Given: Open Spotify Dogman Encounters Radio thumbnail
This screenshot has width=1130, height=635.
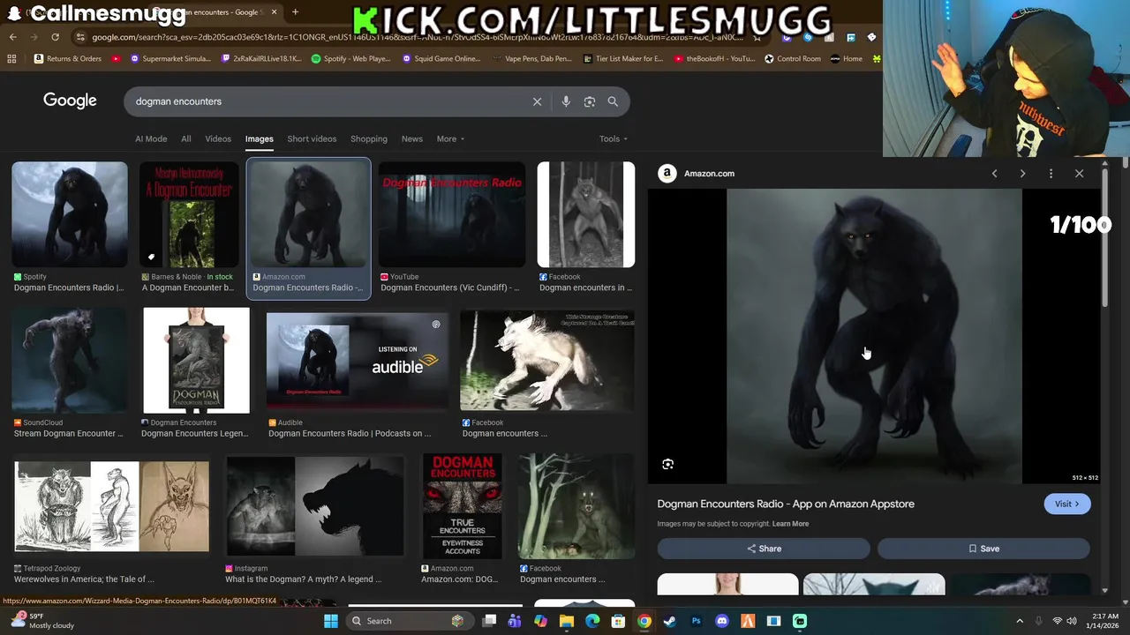Looking at the screenshot, I should click(x=70, y=214).
